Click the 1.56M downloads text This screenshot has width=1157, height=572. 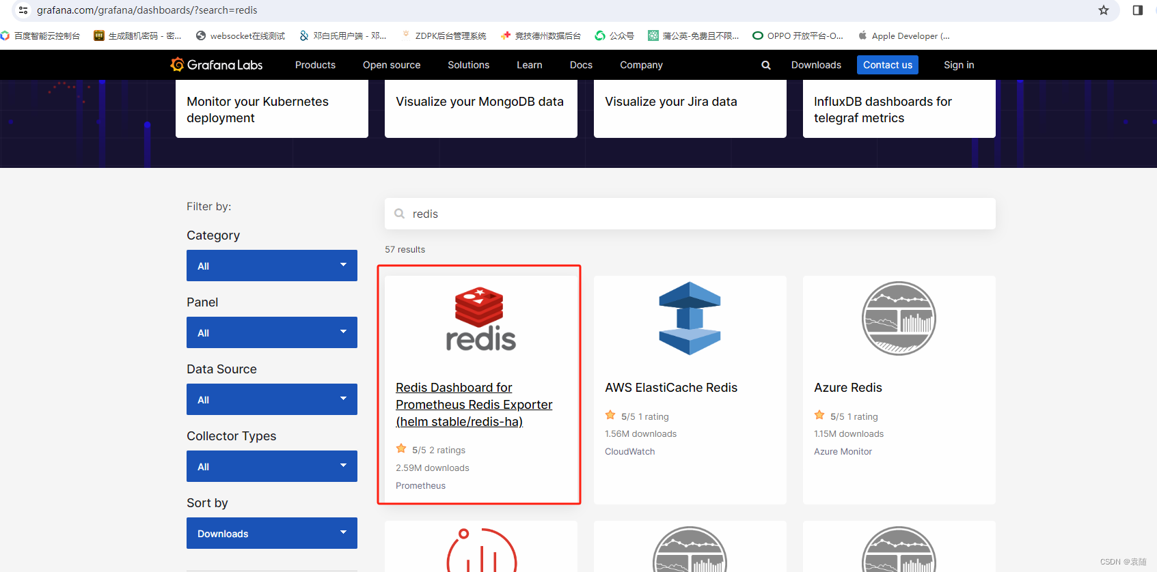point(641,433)
